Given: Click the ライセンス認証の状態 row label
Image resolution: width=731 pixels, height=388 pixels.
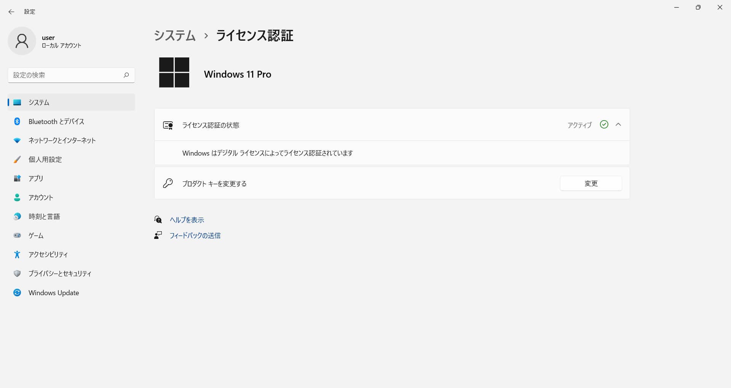Looking at the screenshot, I should click(211, 125).
